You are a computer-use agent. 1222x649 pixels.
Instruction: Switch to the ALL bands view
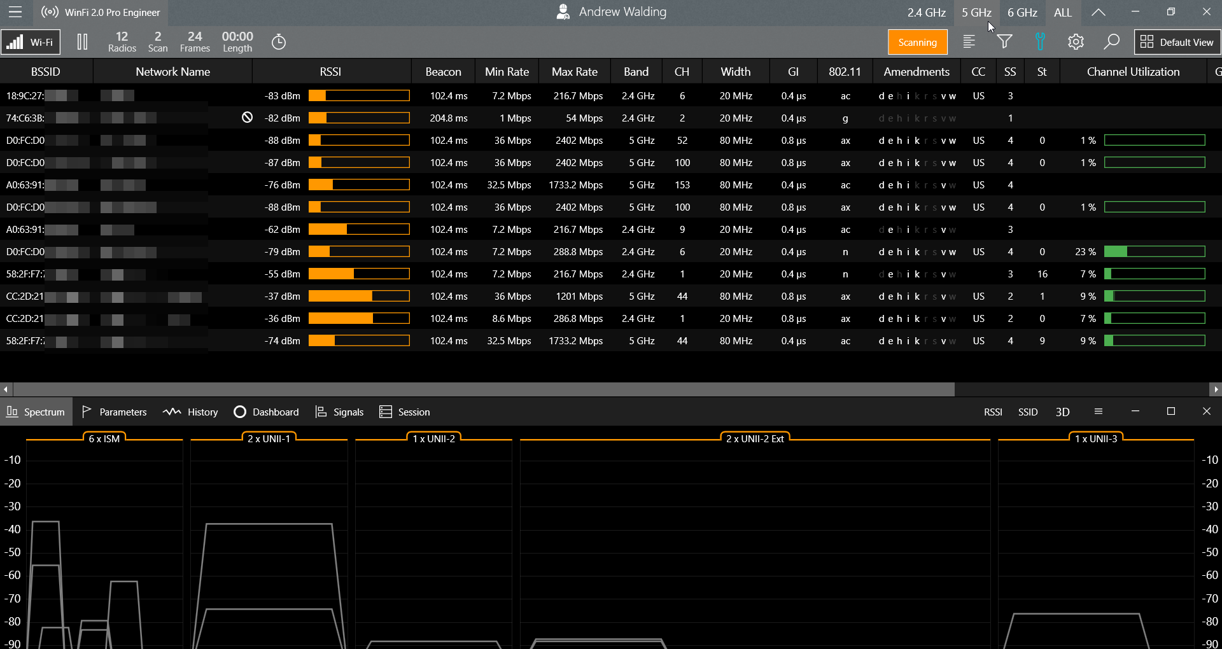point(1062,12)
